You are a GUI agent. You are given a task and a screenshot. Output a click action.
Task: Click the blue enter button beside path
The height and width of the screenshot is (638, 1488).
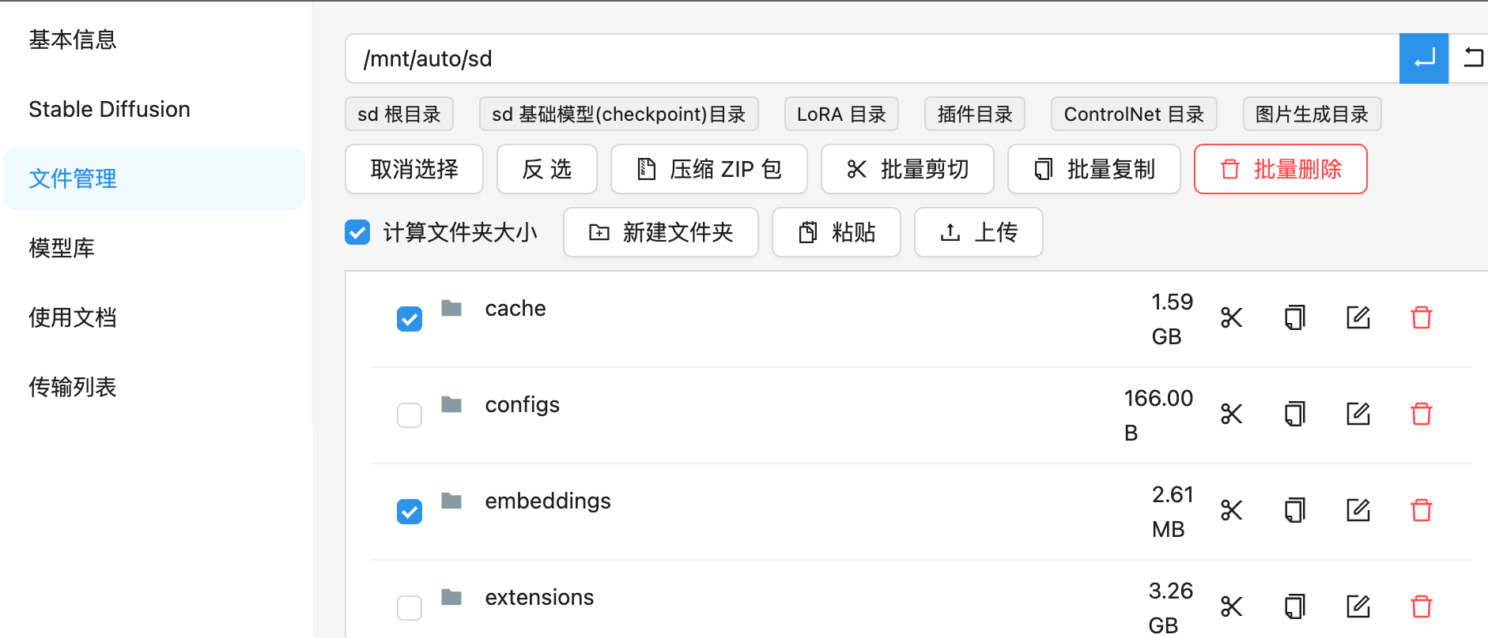pyautogui.click(x=1423, y=58)
